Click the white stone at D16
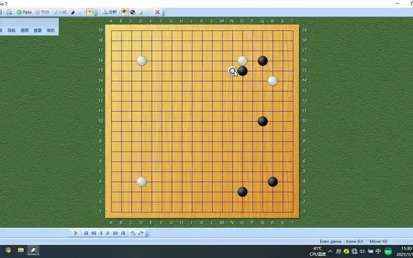The width and height of the screenshot is (413, 258). [142, 61]
